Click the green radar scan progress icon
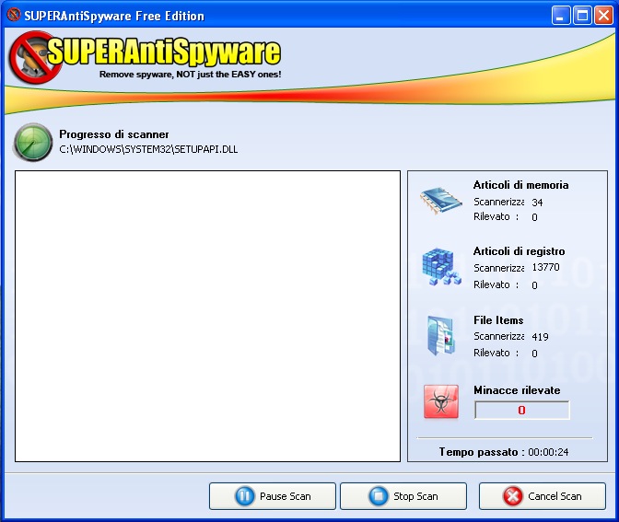Viewport: 619px width, 522px height. click(33, 142)
